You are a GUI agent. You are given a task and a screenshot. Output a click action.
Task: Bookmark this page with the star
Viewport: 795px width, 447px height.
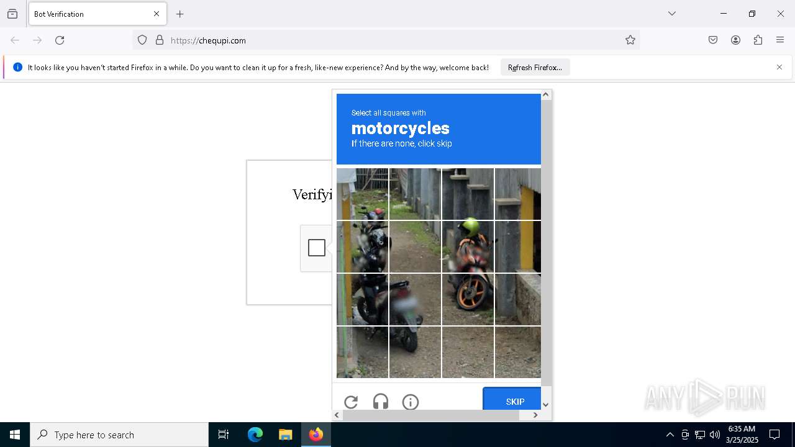coord(630,40)
